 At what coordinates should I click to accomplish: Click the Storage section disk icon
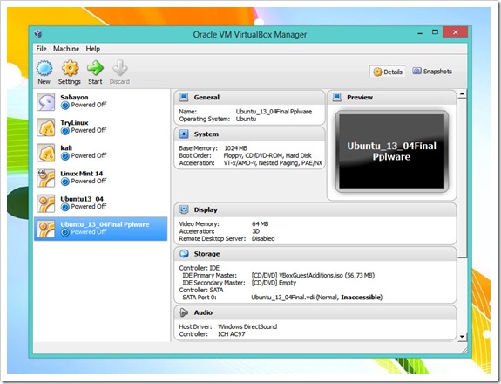184,254
